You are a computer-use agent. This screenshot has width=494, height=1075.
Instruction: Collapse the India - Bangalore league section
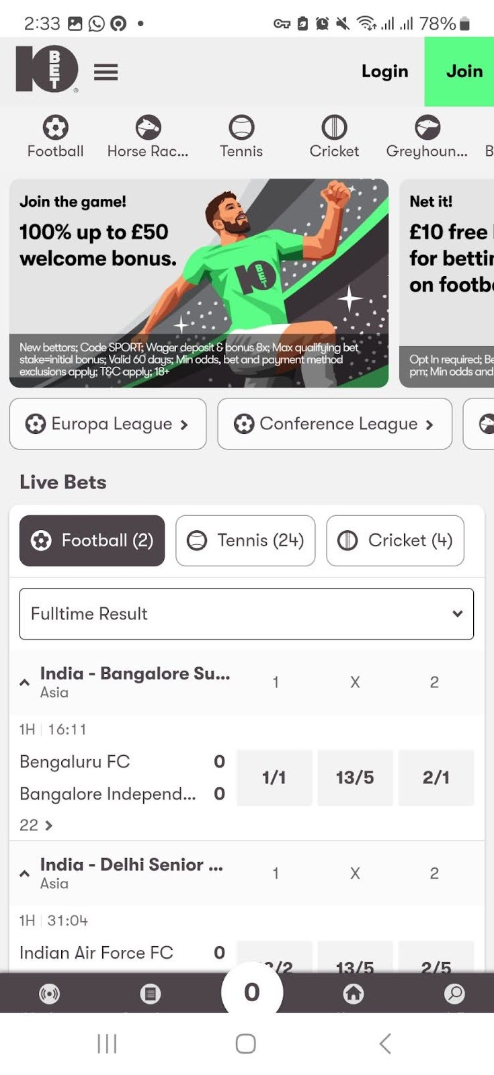25,682
